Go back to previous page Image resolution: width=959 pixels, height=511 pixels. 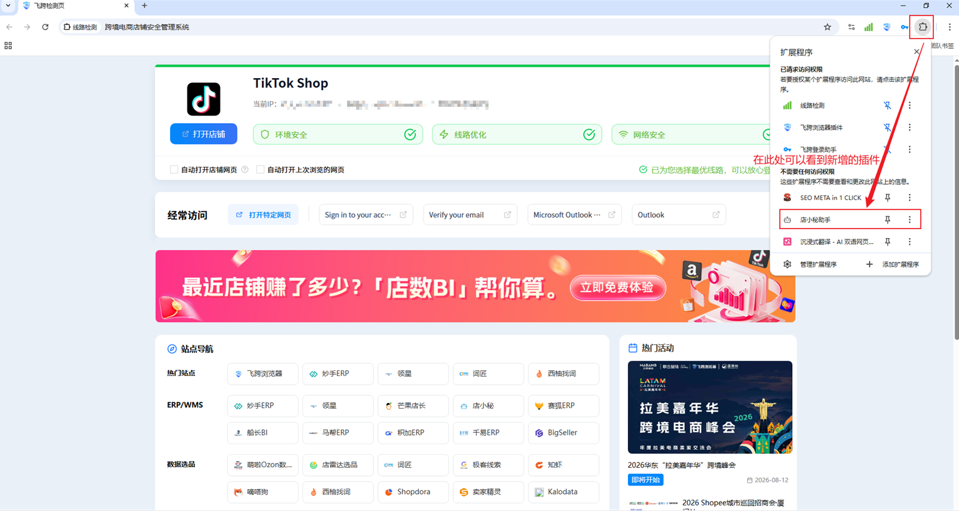point(9,27)
